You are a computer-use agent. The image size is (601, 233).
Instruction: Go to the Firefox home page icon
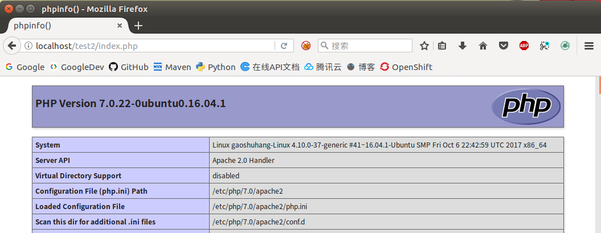click(x=483, y=46)
